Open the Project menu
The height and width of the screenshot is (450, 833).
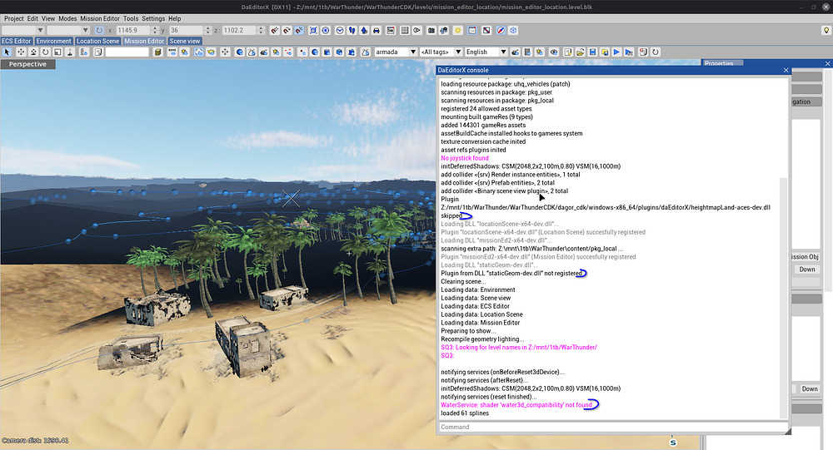point(14,18)
